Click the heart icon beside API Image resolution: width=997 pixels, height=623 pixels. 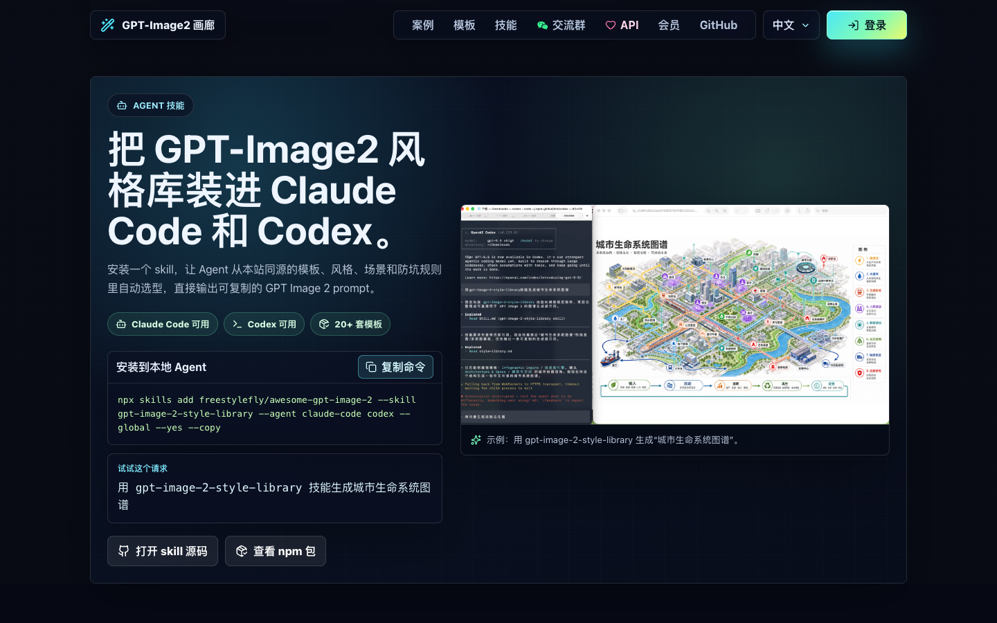pyautogui.click(x=611, y=25)
